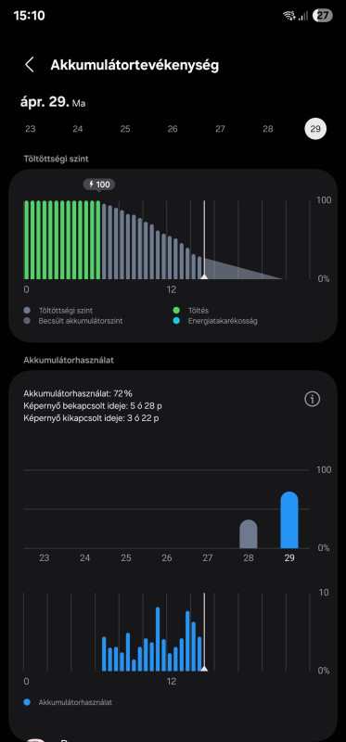Select highlighted day 29 circle

click(315, 129)
